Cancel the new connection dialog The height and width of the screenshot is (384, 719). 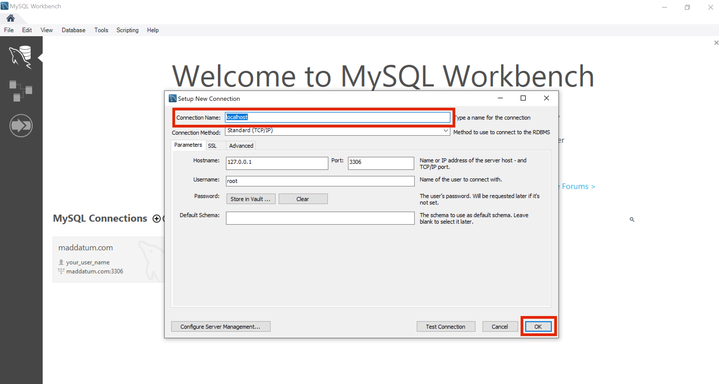click(x=500, y=326)
